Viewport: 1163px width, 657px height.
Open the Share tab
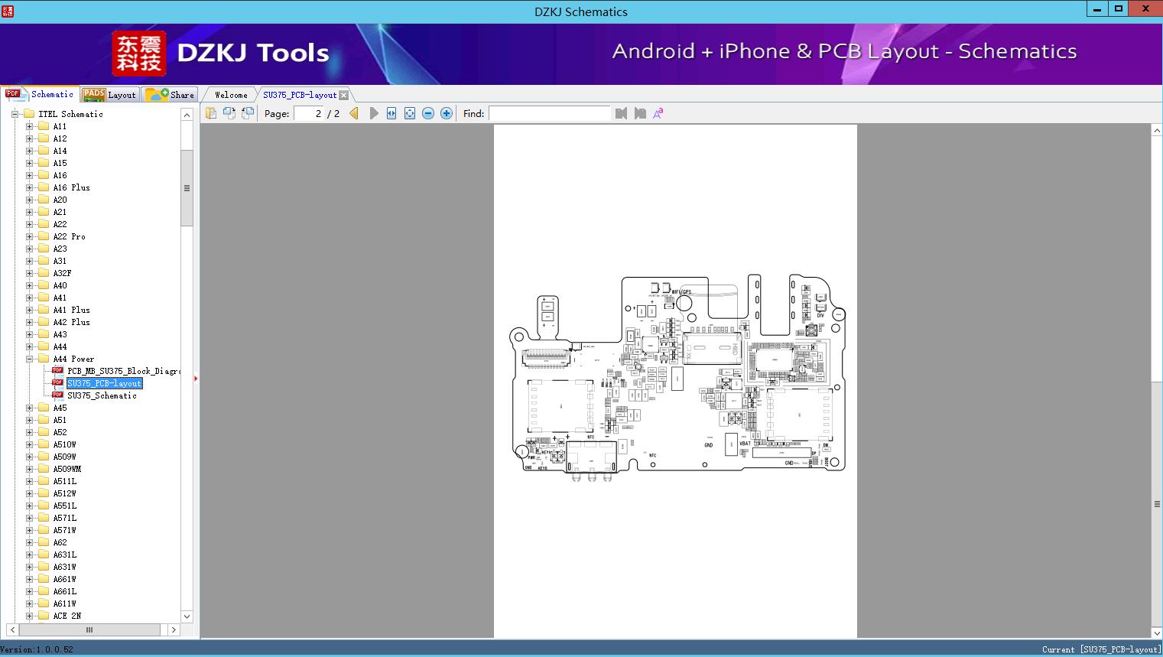point(171,95)
